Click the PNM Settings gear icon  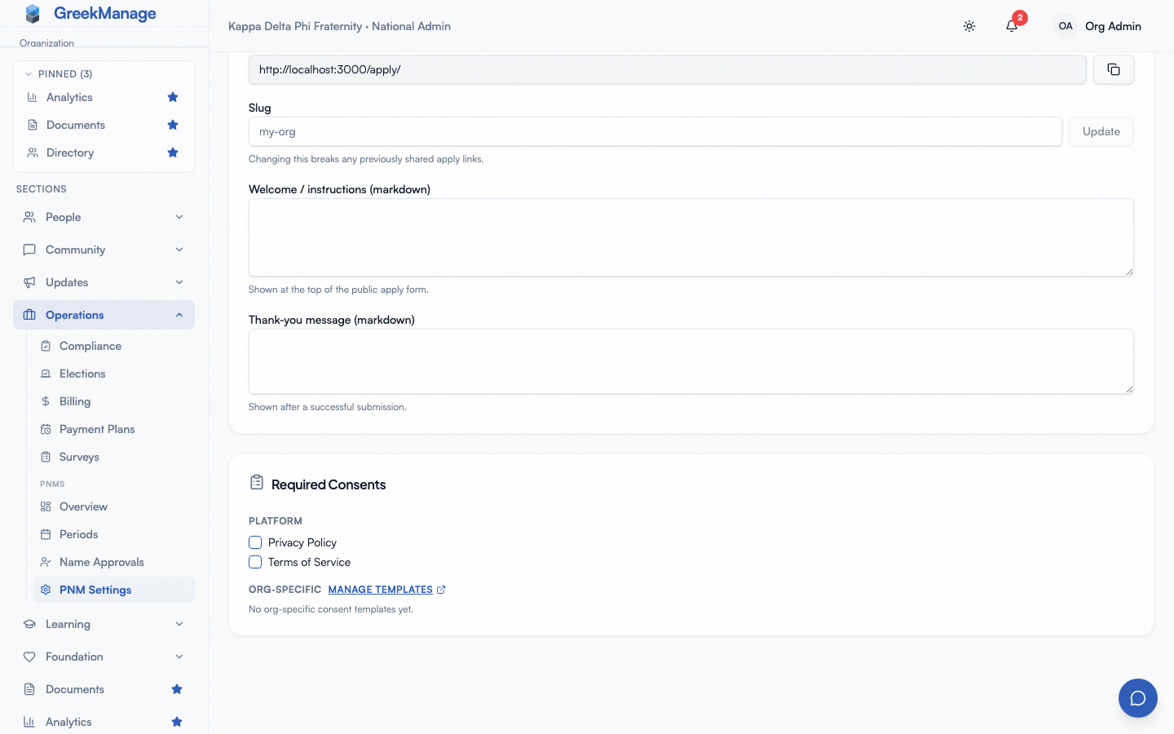click(x=46, y=590)
